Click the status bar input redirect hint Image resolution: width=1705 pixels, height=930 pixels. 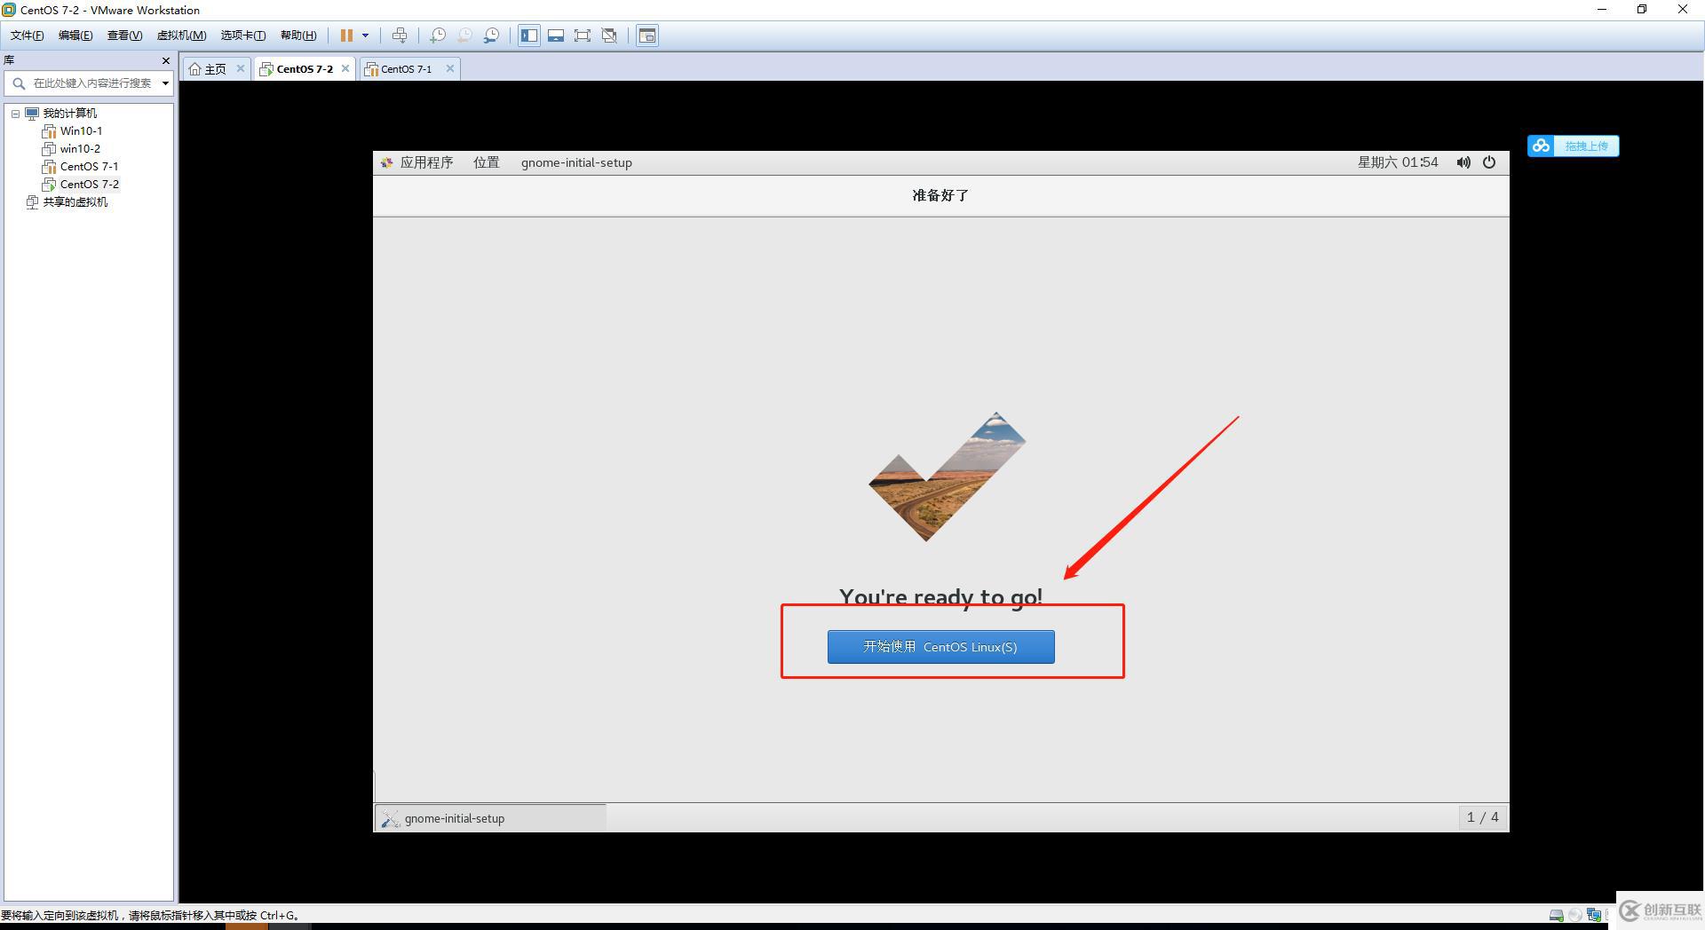coord(149,915)
